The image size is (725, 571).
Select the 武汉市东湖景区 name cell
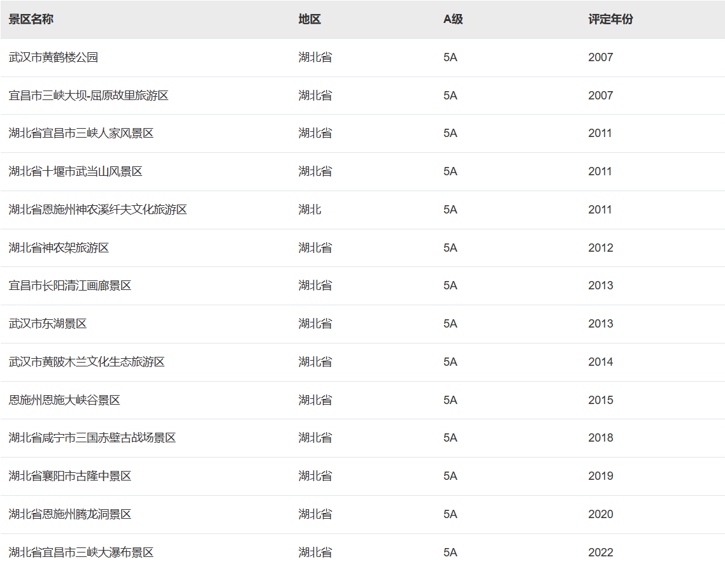pyautogui.click(x=48, y=324)
